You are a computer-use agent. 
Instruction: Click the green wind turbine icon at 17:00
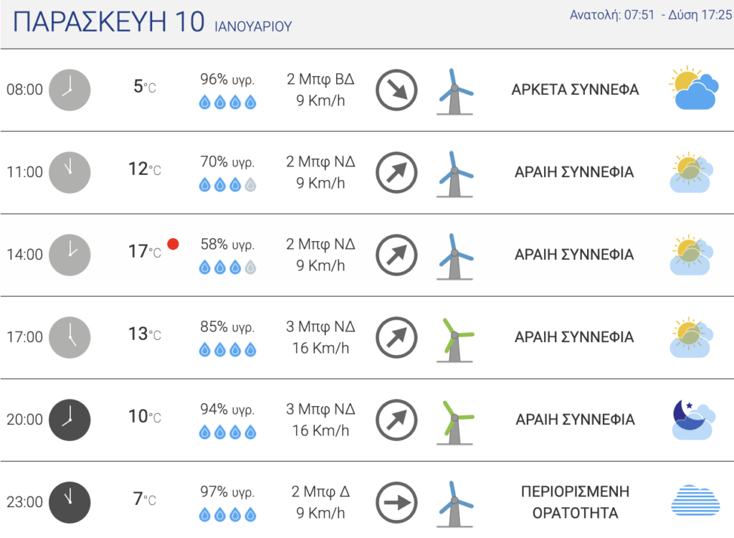455,339
